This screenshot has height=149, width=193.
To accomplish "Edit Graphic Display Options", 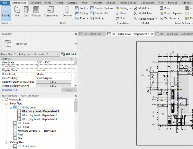I will [53, 86].
